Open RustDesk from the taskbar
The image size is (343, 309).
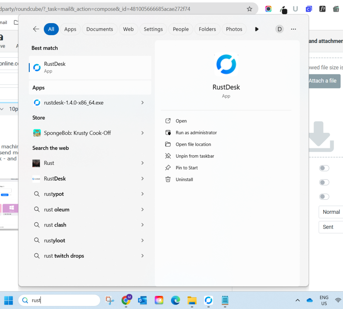pyautogui.click(x=208, y=300)
